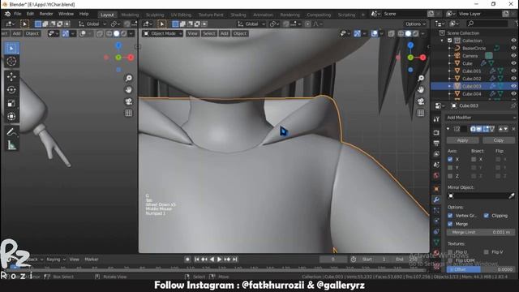Image resolution: width=519 pixels, height=292 pixels.
Task: Switch to Sculpting workspace tab
Action: click(x=155, y=15)
